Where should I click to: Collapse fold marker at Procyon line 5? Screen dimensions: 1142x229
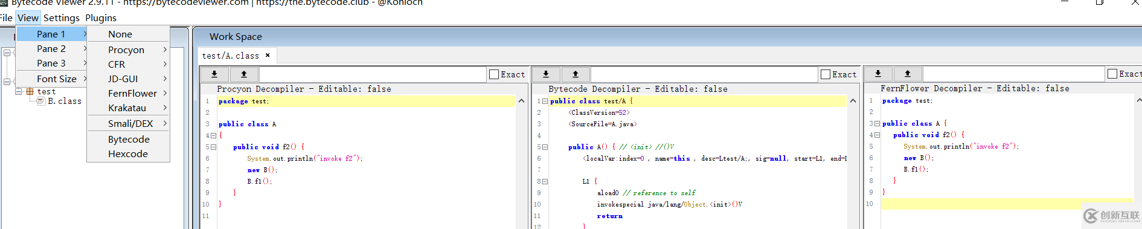(213, 147)
